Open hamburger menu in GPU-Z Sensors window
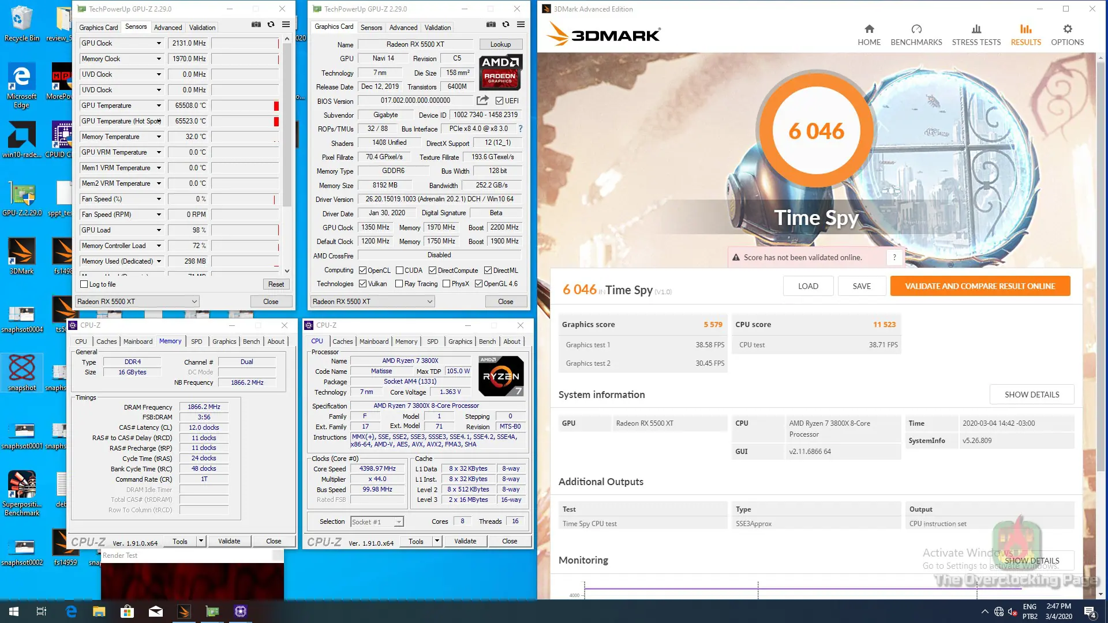 pyautogui.click(x=286, y=25)
